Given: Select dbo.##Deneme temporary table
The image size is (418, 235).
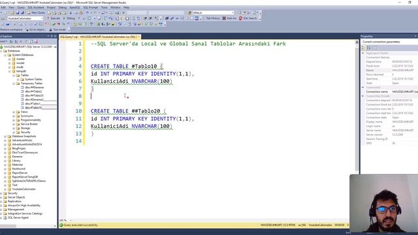Looking at the screenshot, I should pyautogui.click(x=34, y=87).
